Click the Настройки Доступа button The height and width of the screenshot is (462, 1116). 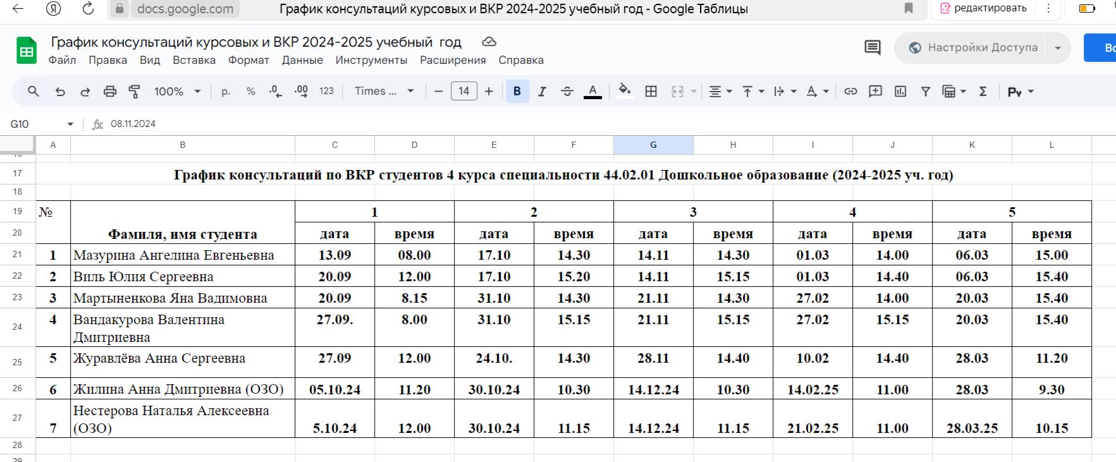click(x=974, y=48)
